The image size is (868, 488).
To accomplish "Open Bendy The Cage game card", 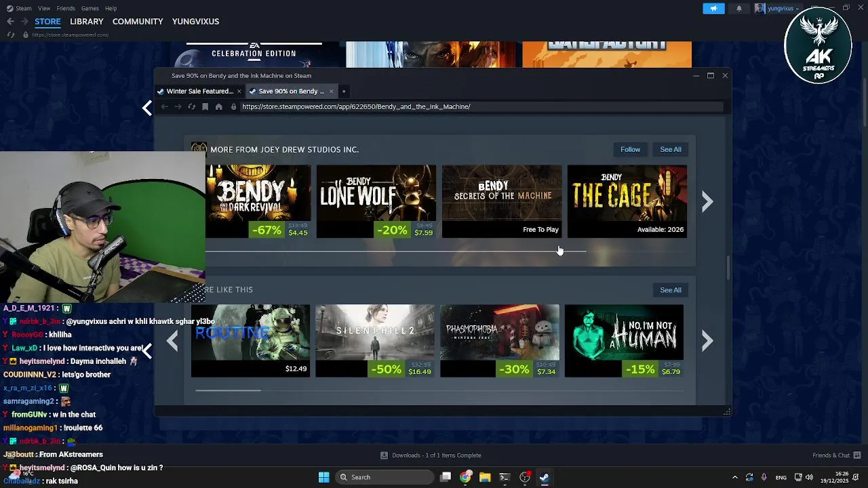I will (x=627, y=201).
